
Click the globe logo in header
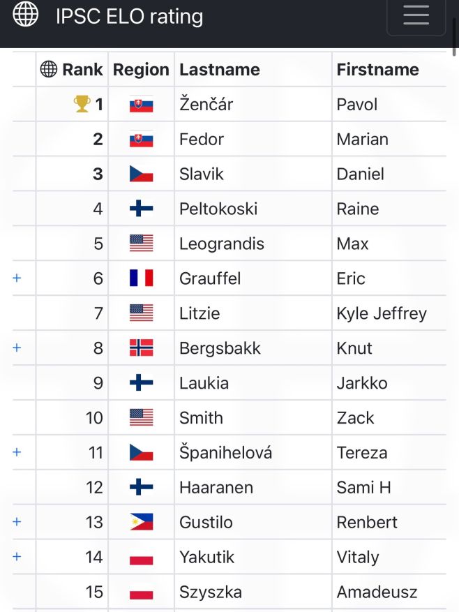(x=26, y=14)
